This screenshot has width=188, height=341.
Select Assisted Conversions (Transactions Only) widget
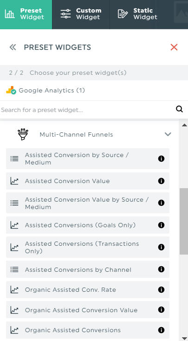pyautogui.click(x=88, y=247)
